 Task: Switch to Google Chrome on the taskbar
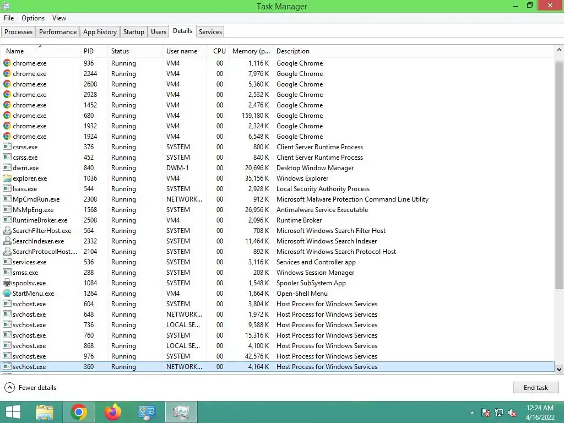78,412
